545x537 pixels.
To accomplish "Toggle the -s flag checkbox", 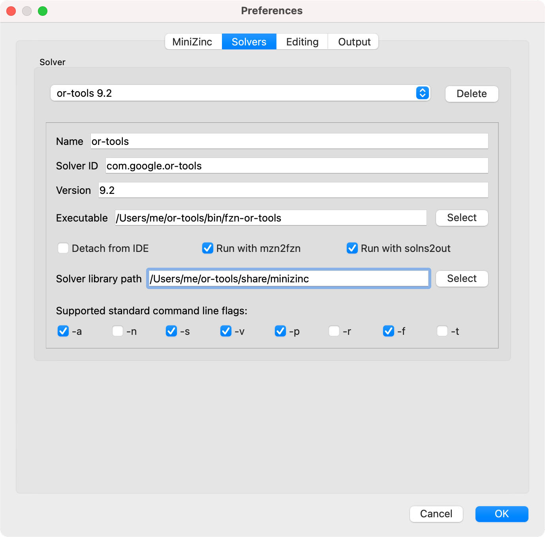I will (x=171, y=331).
